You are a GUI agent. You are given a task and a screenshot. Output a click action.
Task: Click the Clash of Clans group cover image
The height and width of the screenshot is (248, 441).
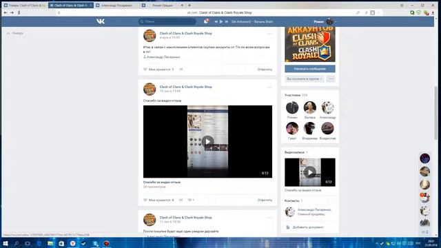[x=309, y=44]
